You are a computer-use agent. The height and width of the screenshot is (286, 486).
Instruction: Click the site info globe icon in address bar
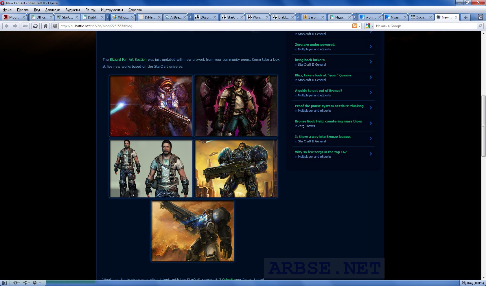[x=55, y=26]
